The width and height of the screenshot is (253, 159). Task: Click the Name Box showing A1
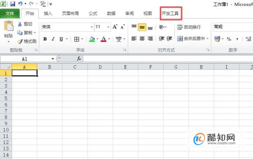pos(25,59)
